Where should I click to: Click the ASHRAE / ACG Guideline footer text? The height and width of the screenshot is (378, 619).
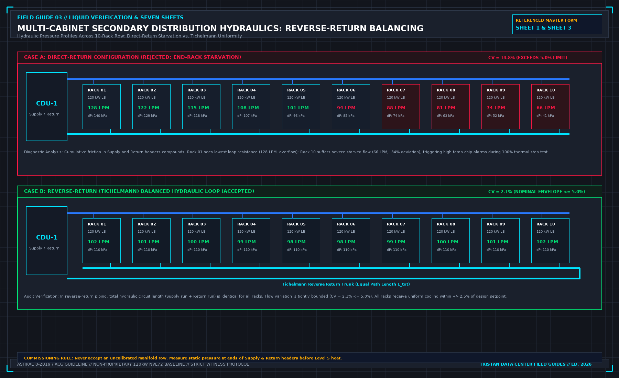[x=133, y=364]
